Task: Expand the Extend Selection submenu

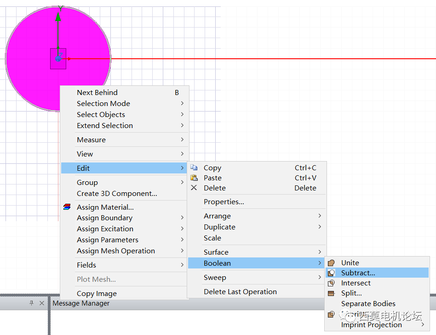Action: click(x=125, y=125)
